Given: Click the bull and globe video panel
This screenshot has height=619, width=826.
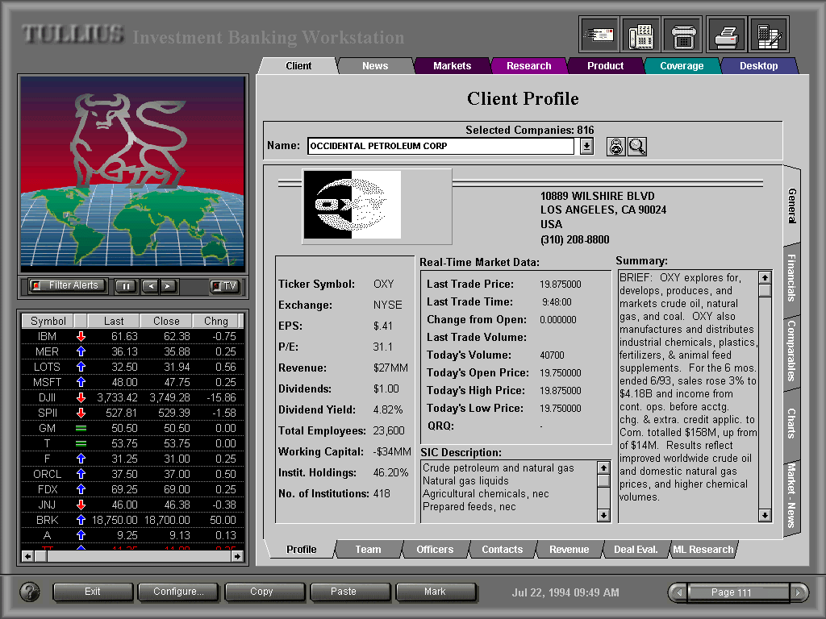Looking at the screenshot, I should [x=133, y=174].
